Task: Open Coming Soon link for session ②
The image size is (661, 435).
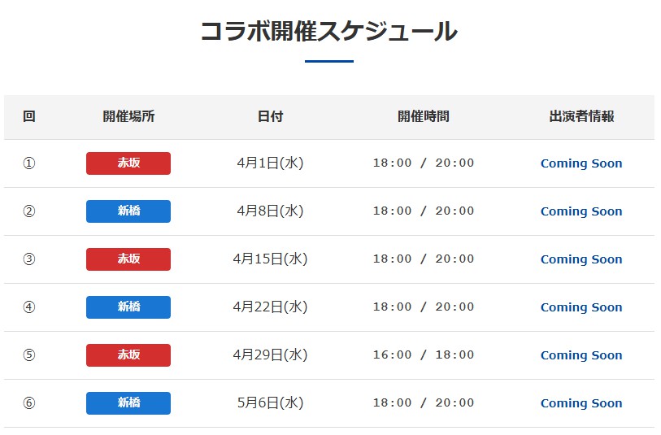Action: 581,211
